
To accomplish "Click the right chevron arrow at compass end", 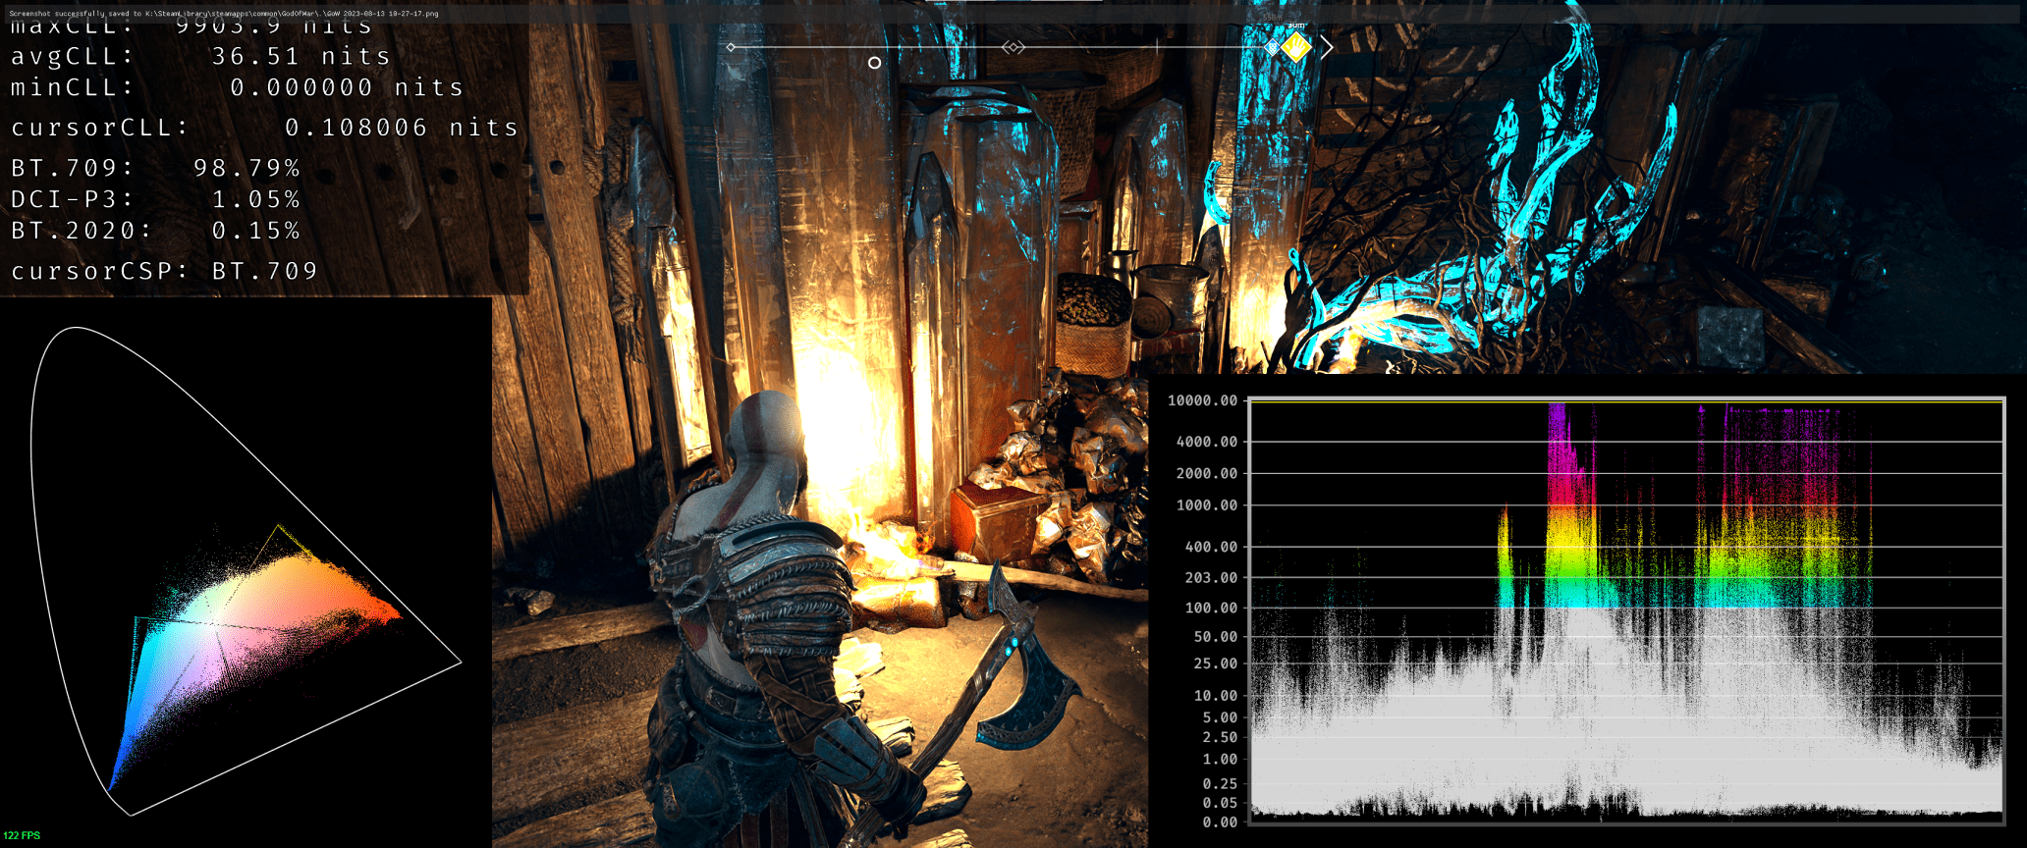I will (x=1327, y=47).
